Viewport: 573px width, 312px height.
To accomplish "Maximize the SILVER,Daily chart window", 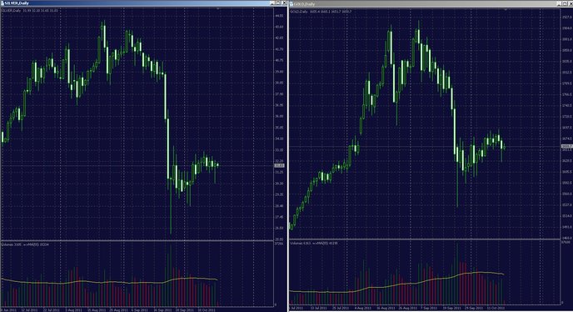I will (278, 3).
